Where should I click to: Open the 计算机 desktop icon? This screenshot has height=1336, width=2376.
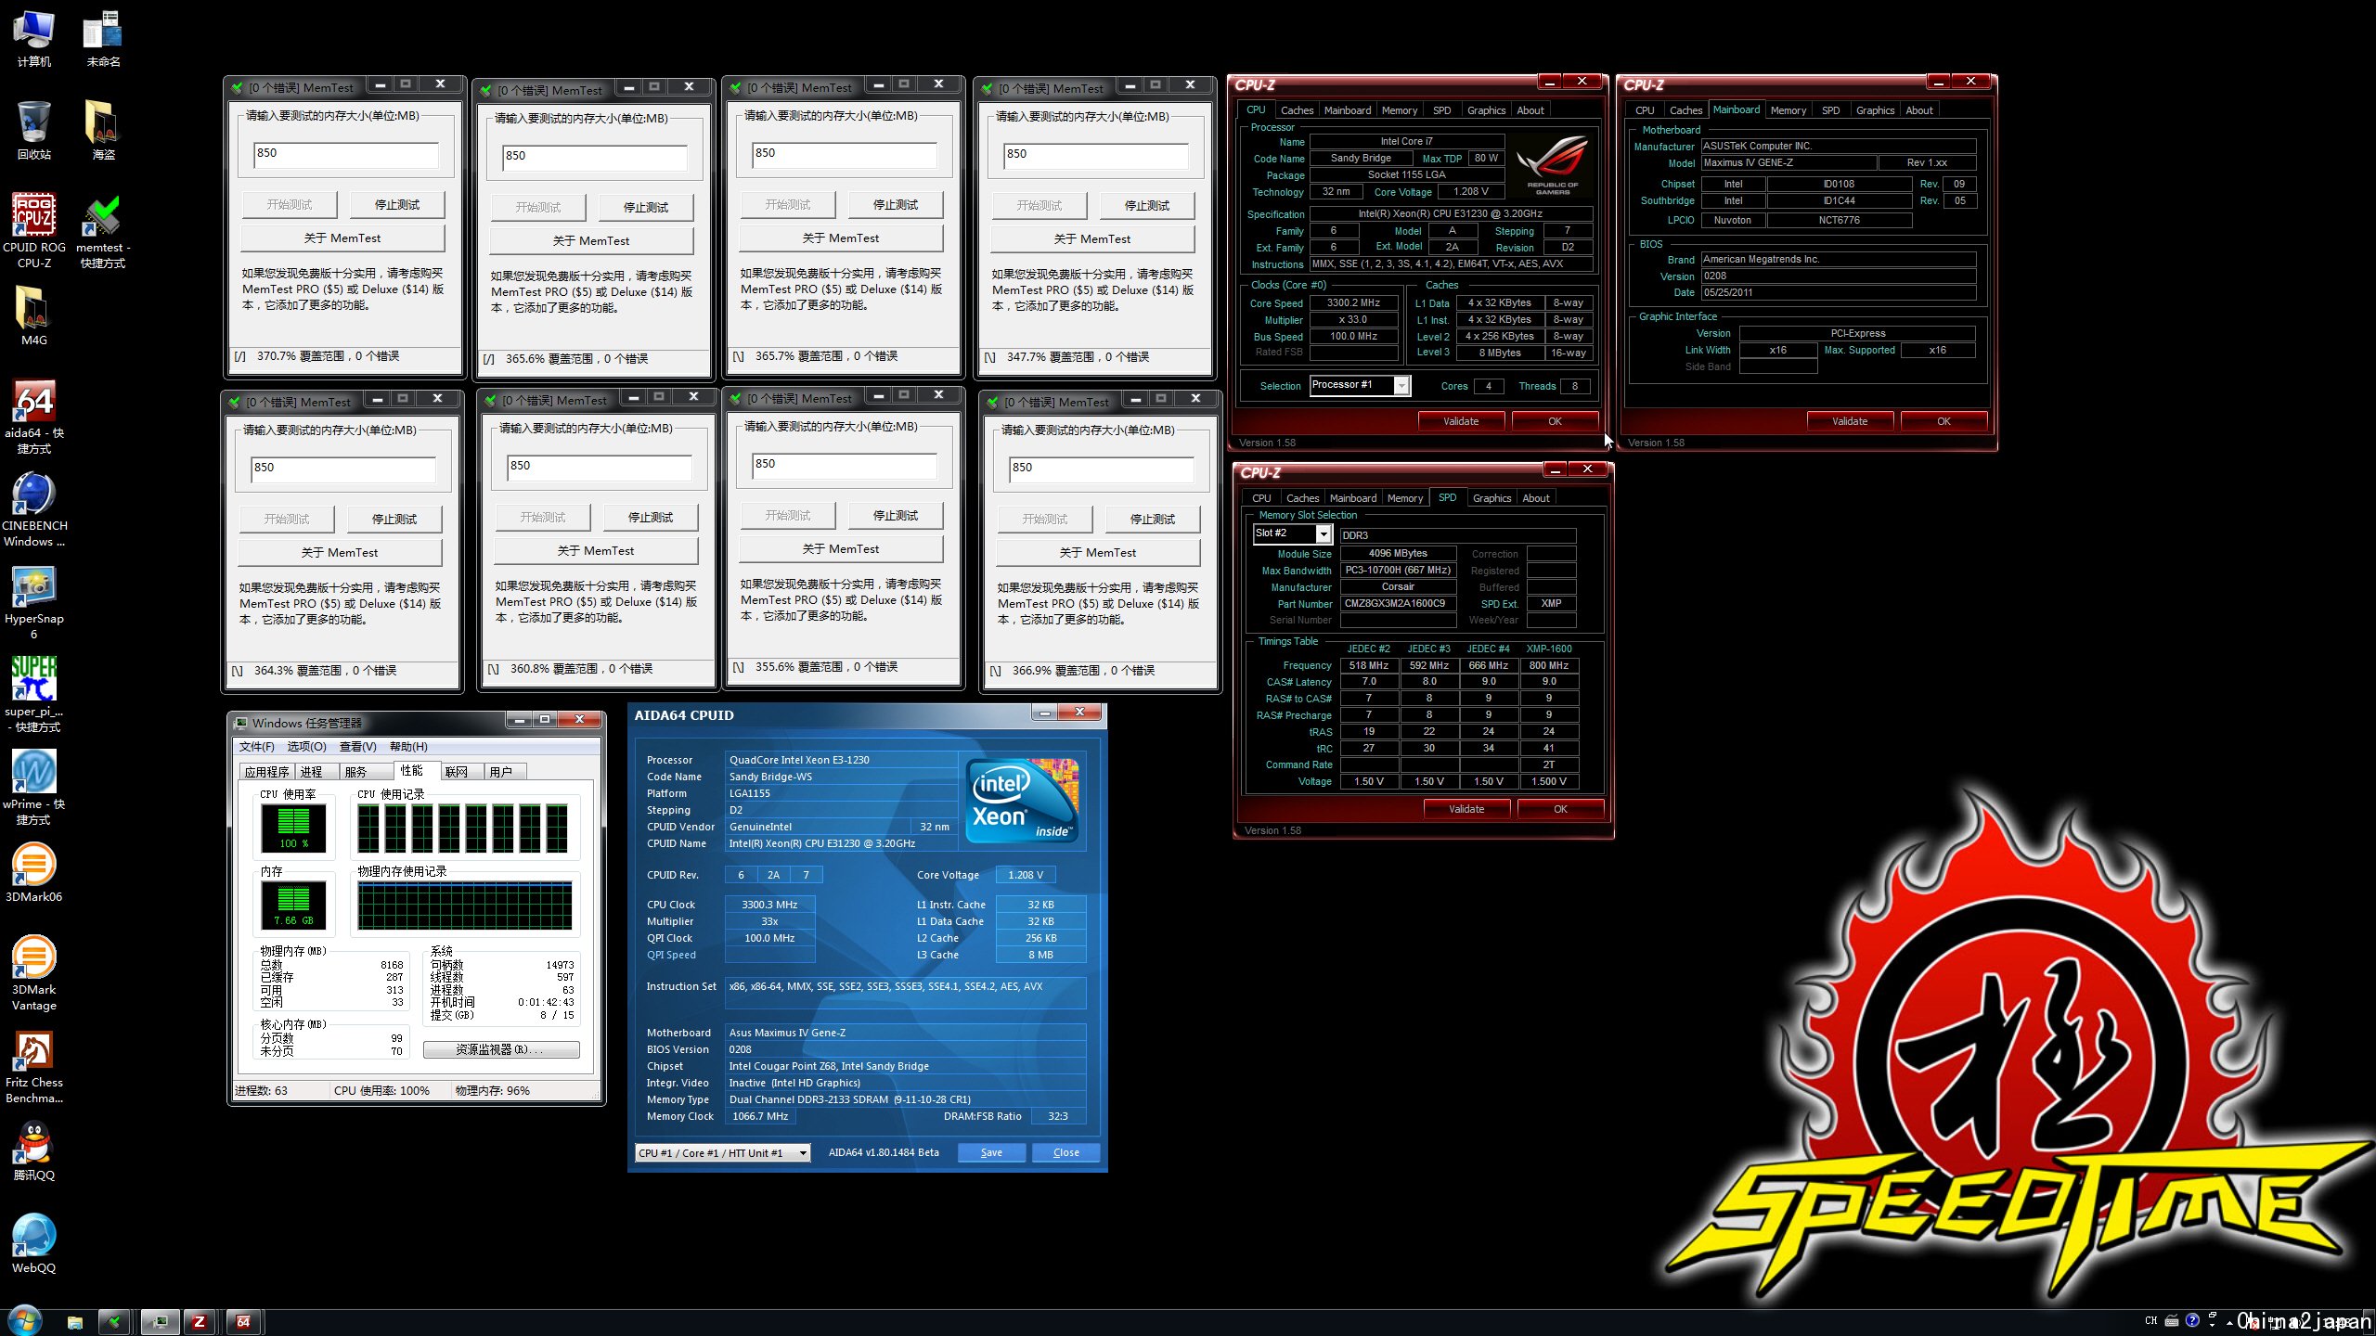34,39
